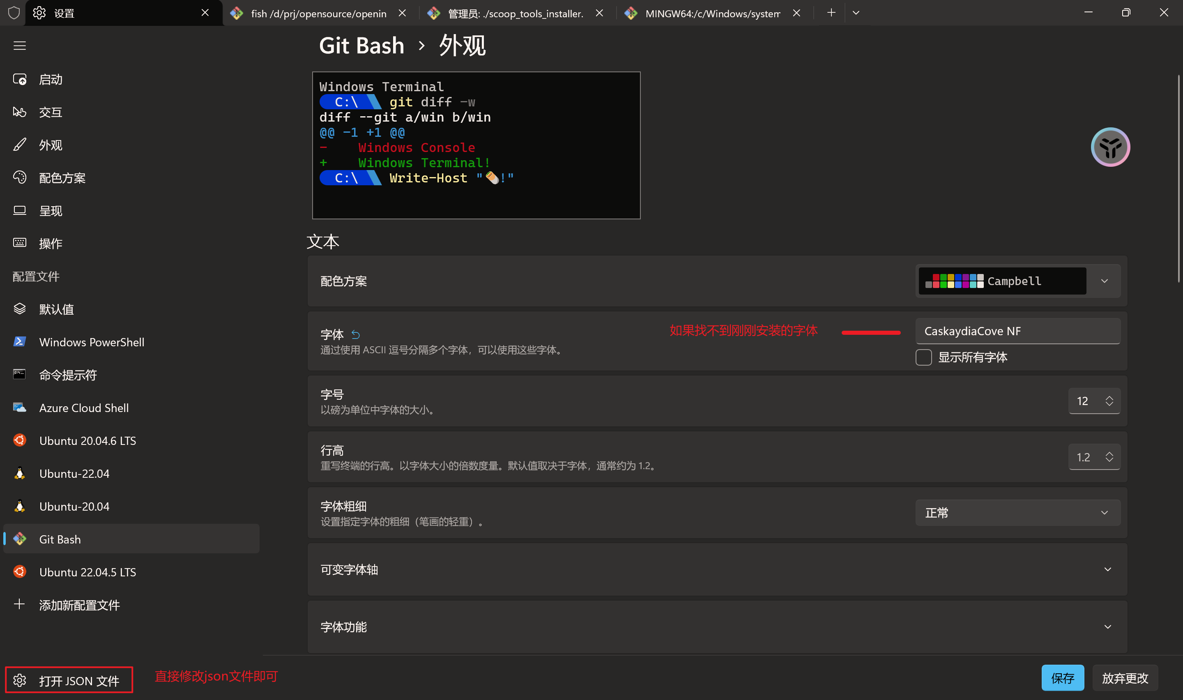
Task: Click the Git Bash profile icon in sidebar
Action: pyautogui.click(x=19, y=539)
